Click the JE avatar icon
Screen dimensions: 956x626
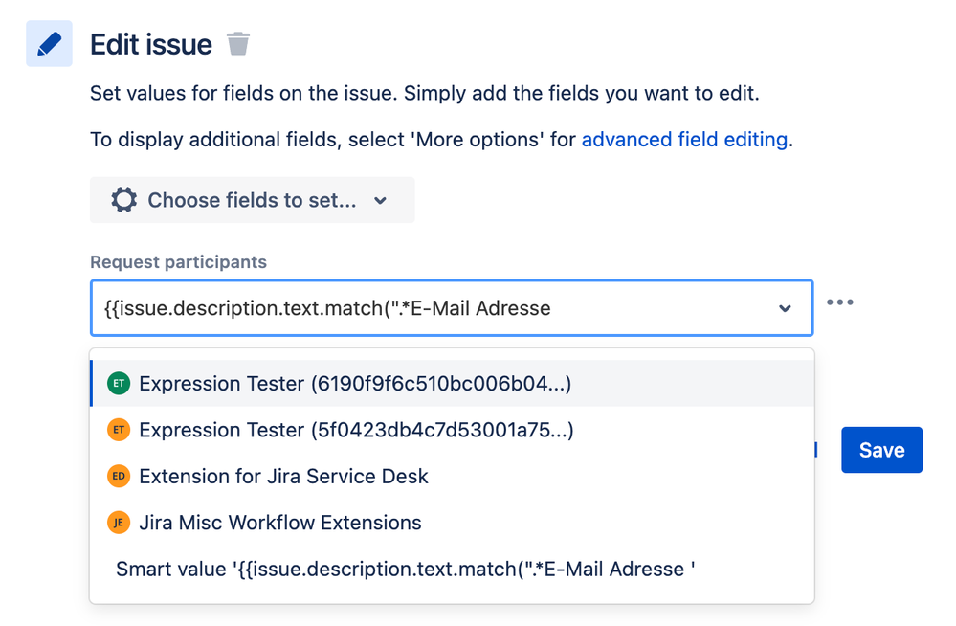click(x=119, y=523)
